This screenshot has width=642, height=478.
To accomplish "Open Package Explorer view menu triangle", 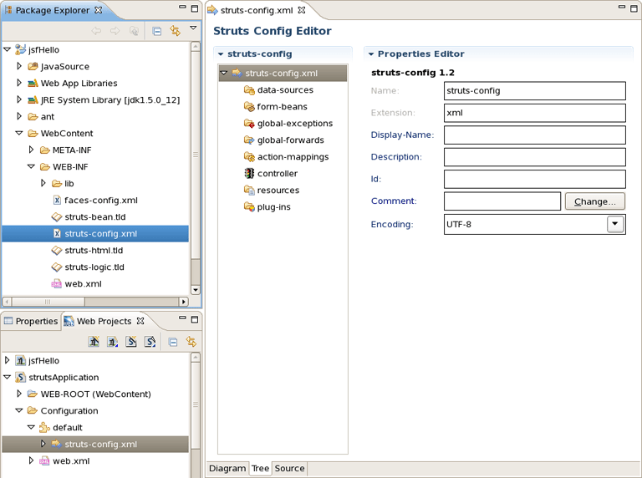I will 193,28.
